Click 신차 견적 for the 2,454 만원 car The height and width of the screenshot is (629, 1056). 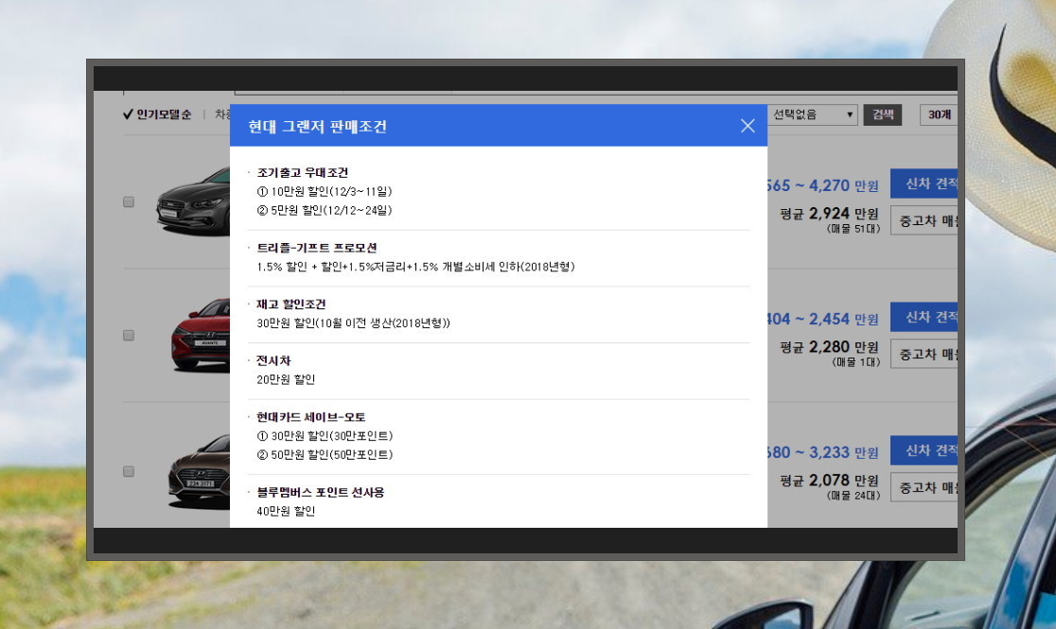(924, 317)
